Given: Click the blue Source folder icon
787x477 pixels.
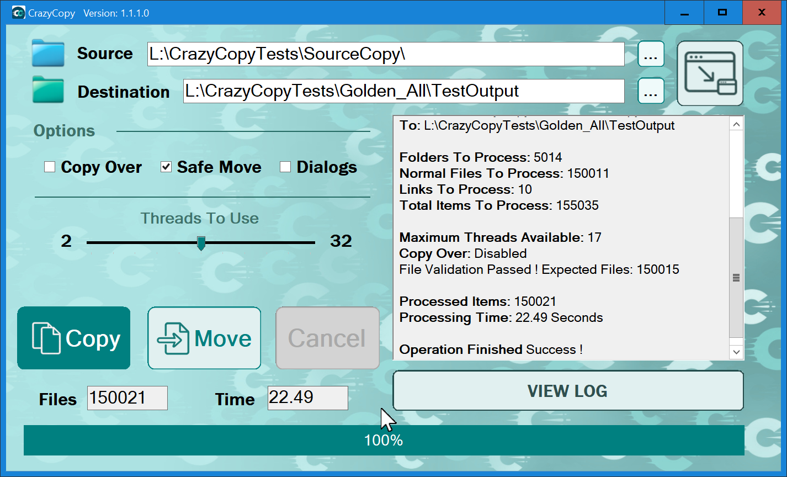Looking at the screenshot, I should [48, 53].
